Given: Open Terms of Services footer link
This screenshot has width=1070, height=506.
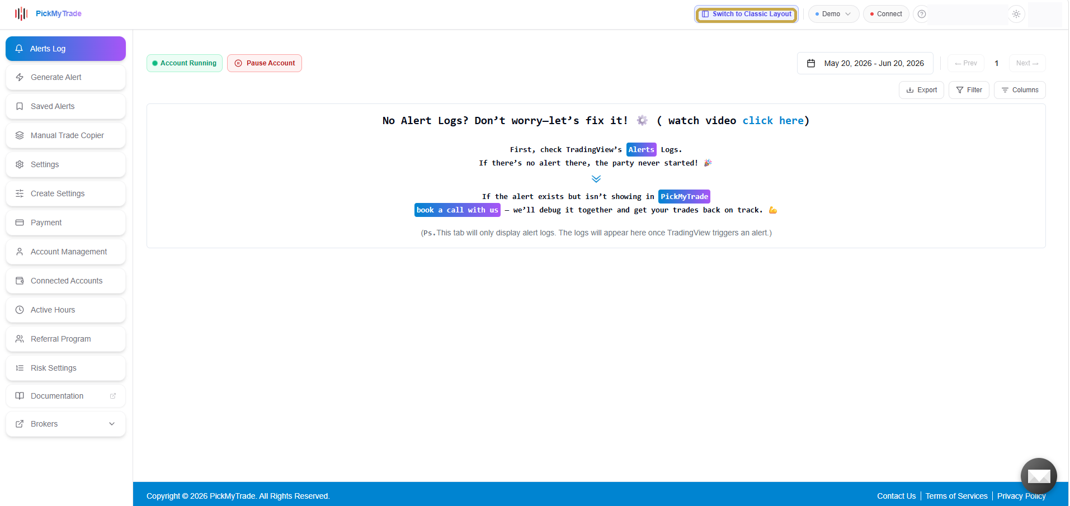Looking at the screenshot, I should coord(956,496).
